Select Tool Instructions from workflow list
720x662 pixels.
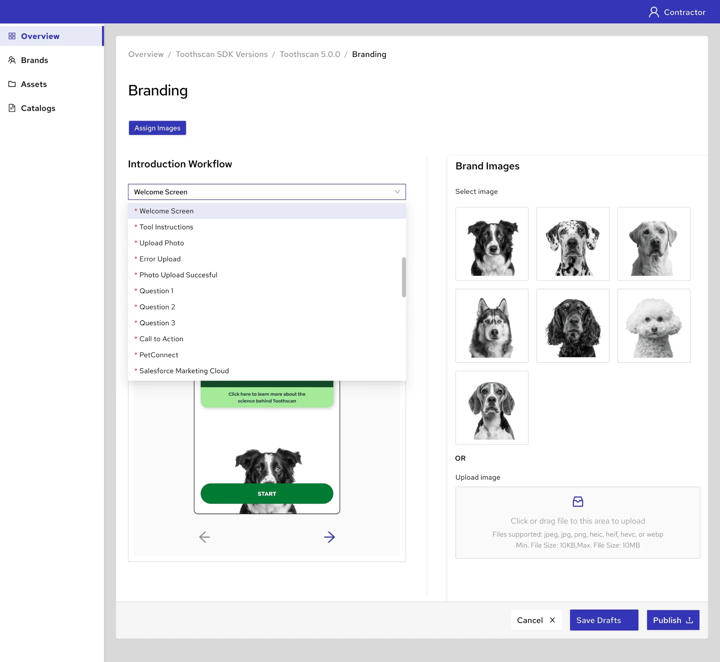(x=267, y=227)
